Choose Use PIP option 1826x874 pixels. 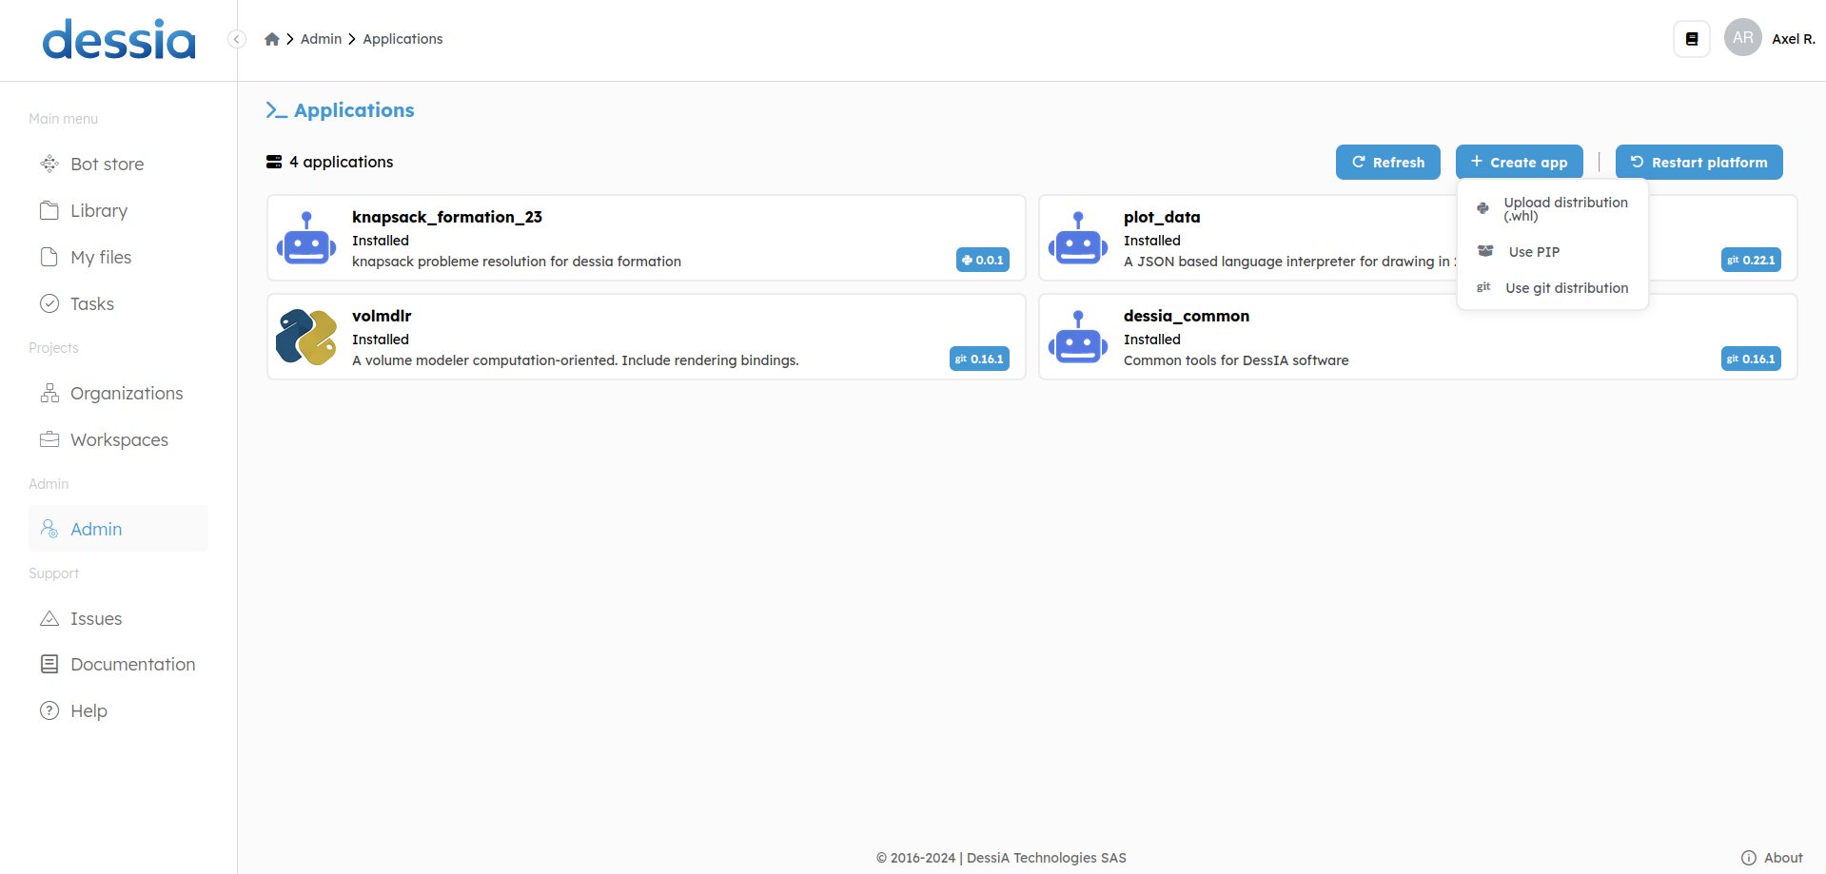[x=1553, y=252]
